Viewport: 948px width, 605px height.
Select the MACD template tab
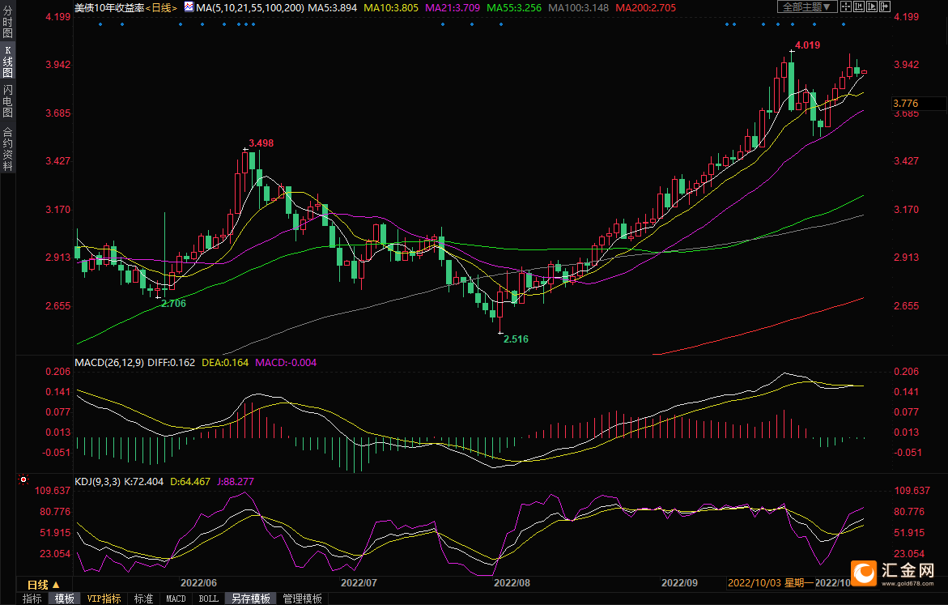pos(176,599)
